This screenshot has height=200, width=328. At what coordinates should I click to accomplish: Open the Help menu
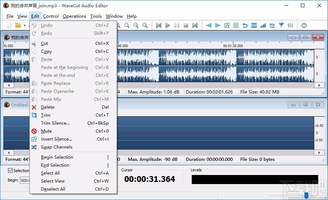pyautogui.click(x=132, y=16)
